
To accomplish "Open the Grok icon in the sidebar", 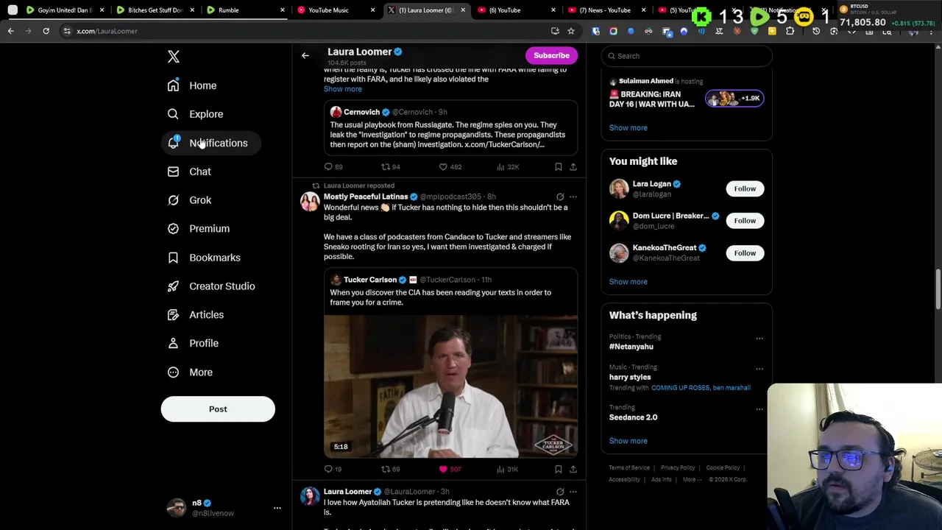I will click(173, 200).
